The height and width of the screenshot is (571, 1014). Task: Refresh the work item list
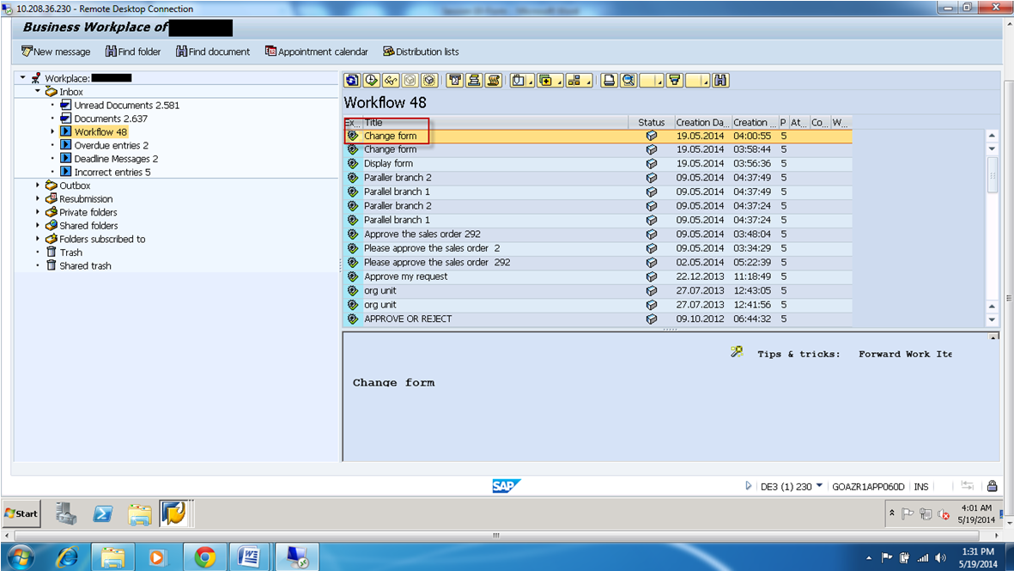point(352,80)
